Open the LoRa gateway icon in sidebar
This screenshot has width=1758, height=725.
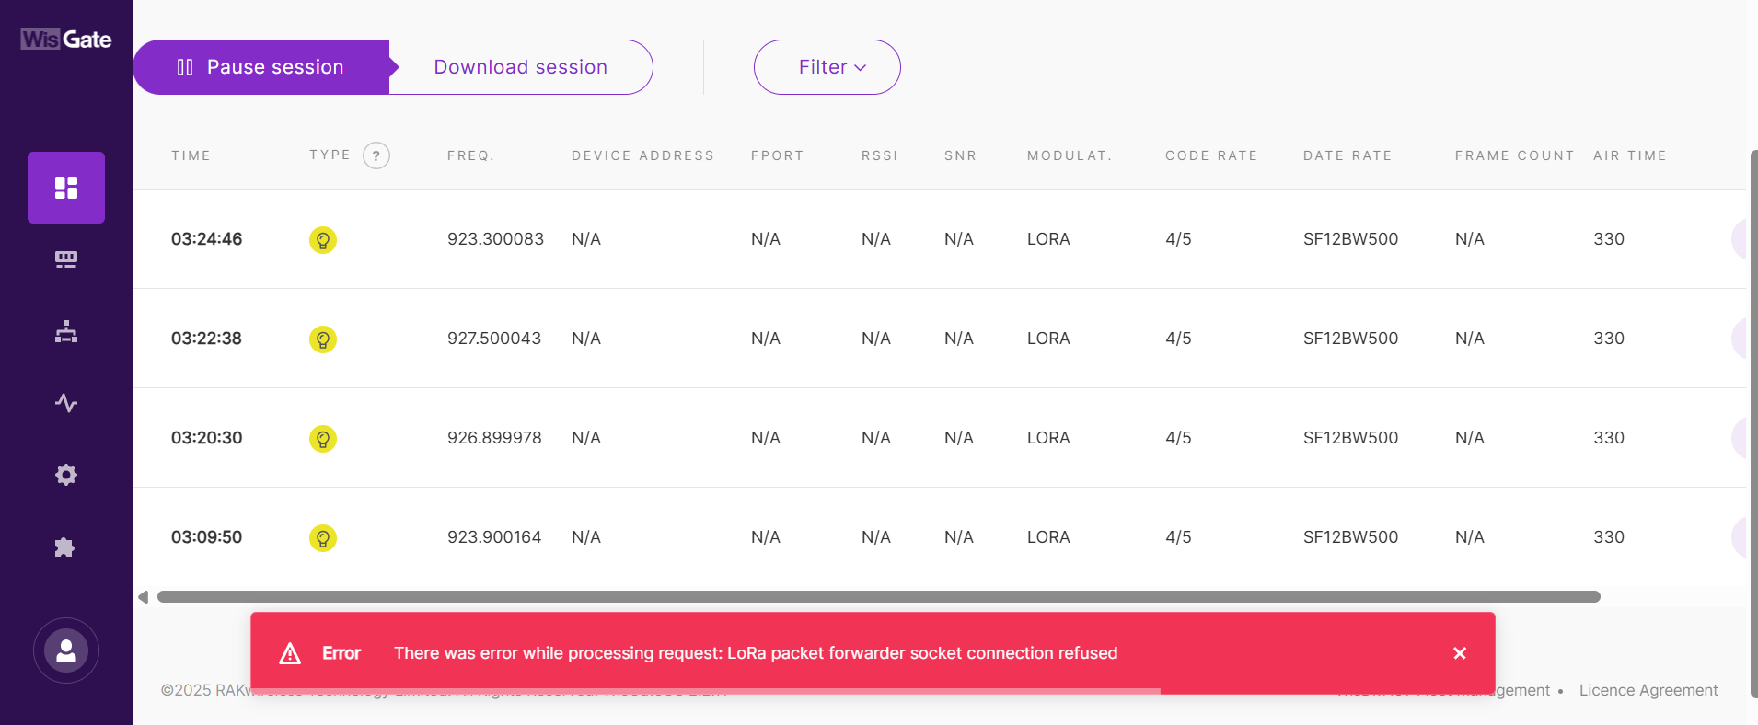tap(66, 259)
